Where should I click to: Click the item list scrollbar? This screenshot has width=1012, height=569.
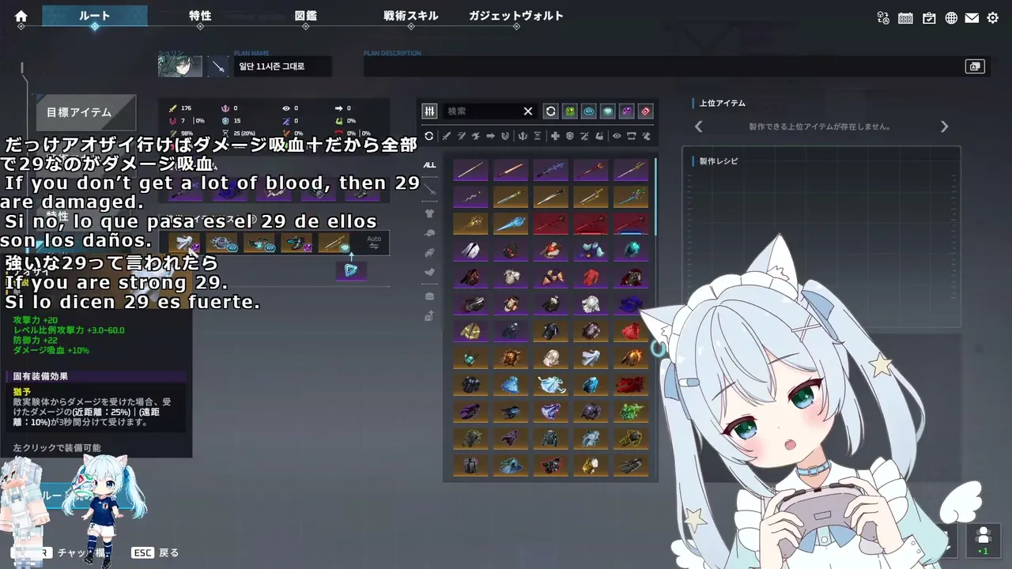pos(655,196)
